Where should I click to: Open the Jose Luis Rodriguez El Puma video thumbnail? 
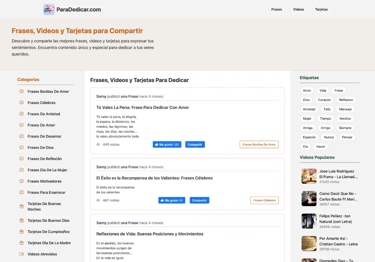click(309, 176)
